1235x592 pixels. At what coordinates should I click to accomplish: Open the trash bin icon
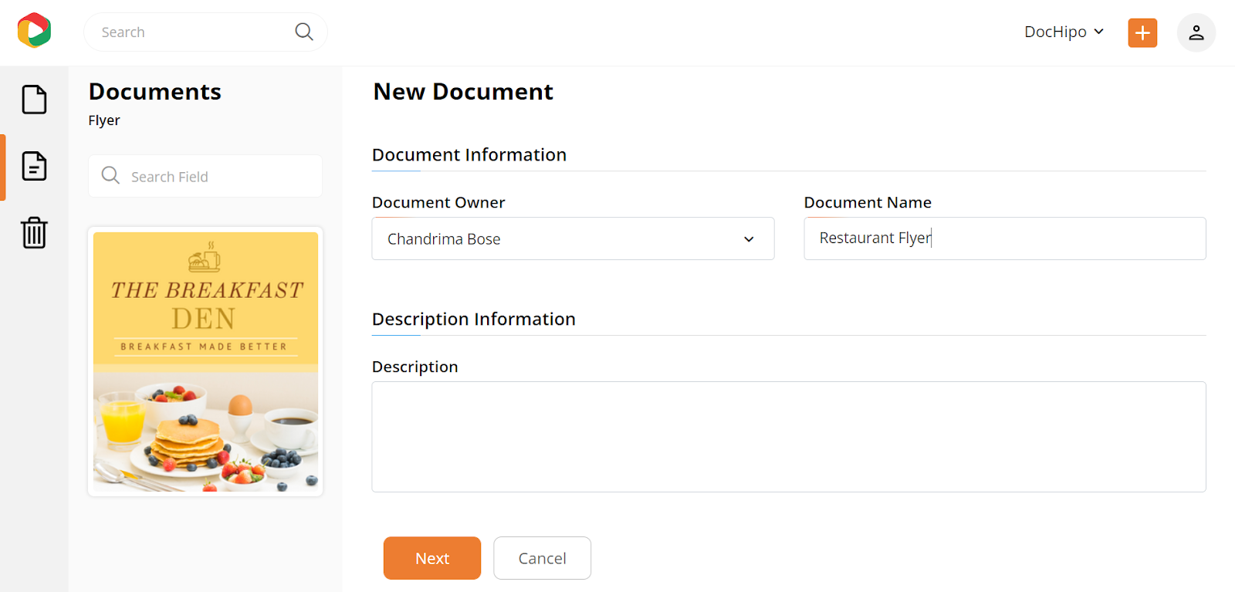(x=34, y=232)
